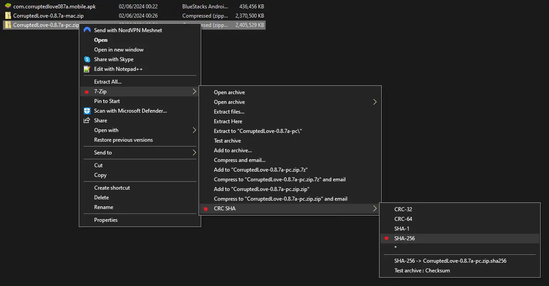Expand the Open with submenu arrow
The height and width of the screenshot is (286, 549).
point(194,130)
